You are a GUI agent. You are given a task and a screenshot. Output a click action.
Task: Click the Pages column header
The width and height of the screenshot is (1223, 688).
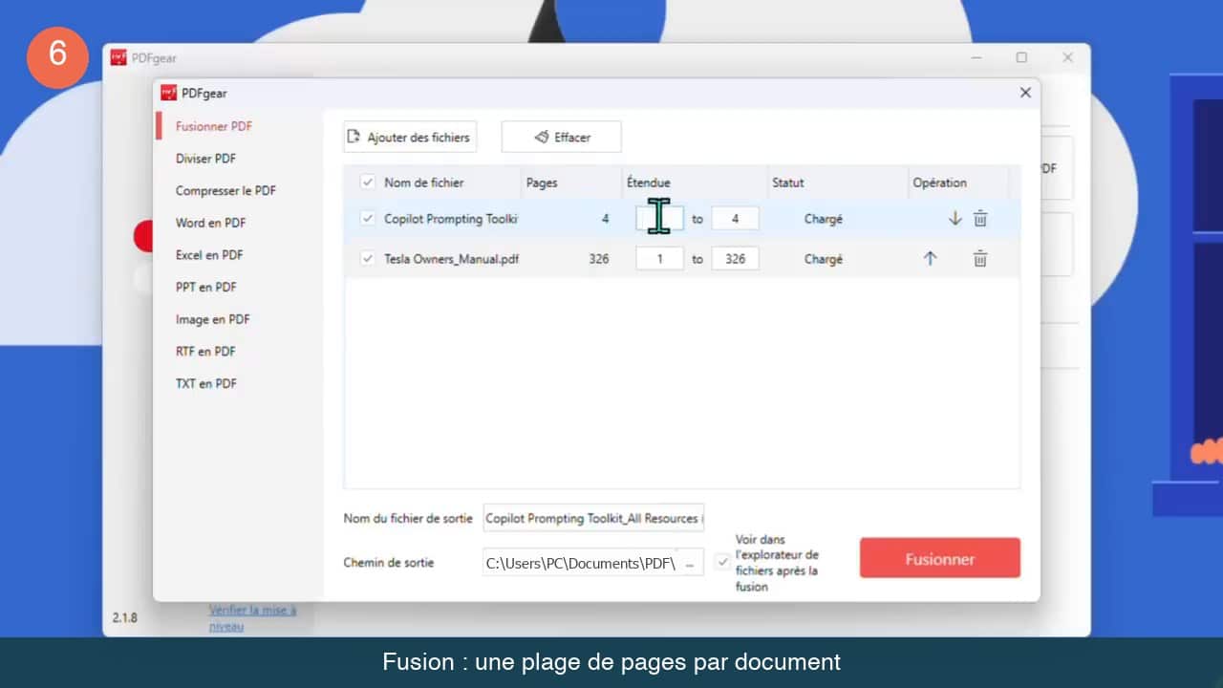pos(542,183)
